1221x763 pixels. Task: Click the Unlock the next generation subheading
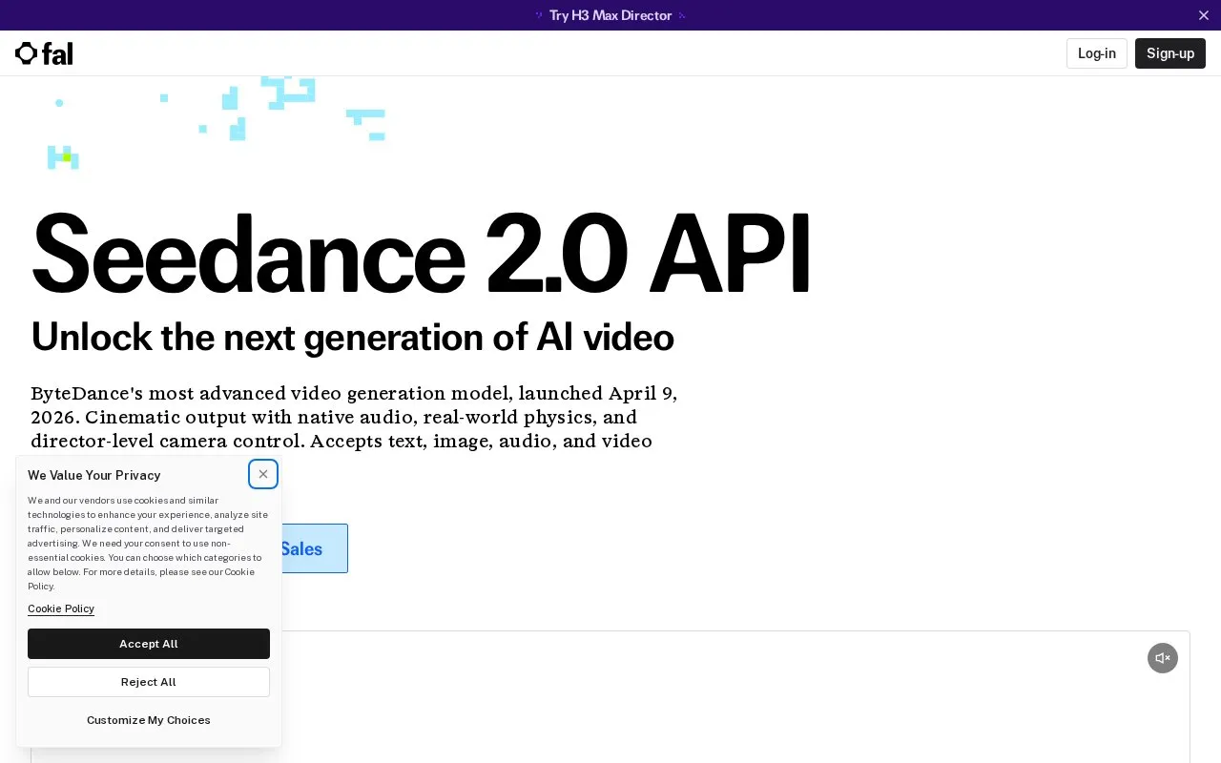[x=353, y=338]
